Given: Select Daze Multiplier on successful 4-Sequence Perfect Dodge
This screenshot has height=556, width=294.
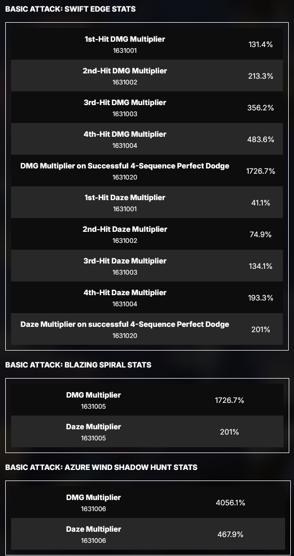Looking at the screenshot, I should tap(124, 324).
